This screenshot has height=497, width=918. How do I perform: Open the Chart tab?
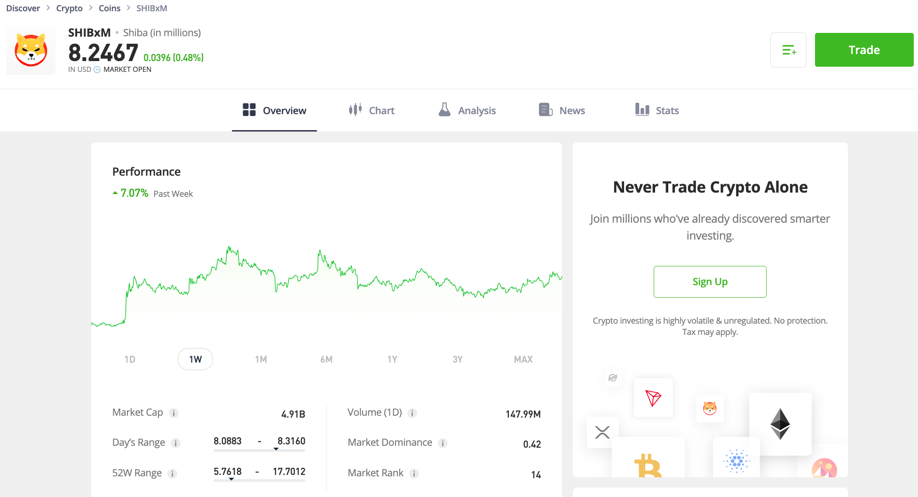pyautogui.click(x=372, y=110)
